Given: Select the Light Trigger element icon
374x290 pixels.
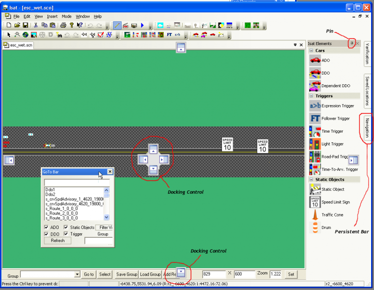Looking at the screenshot, I should 315,144.
